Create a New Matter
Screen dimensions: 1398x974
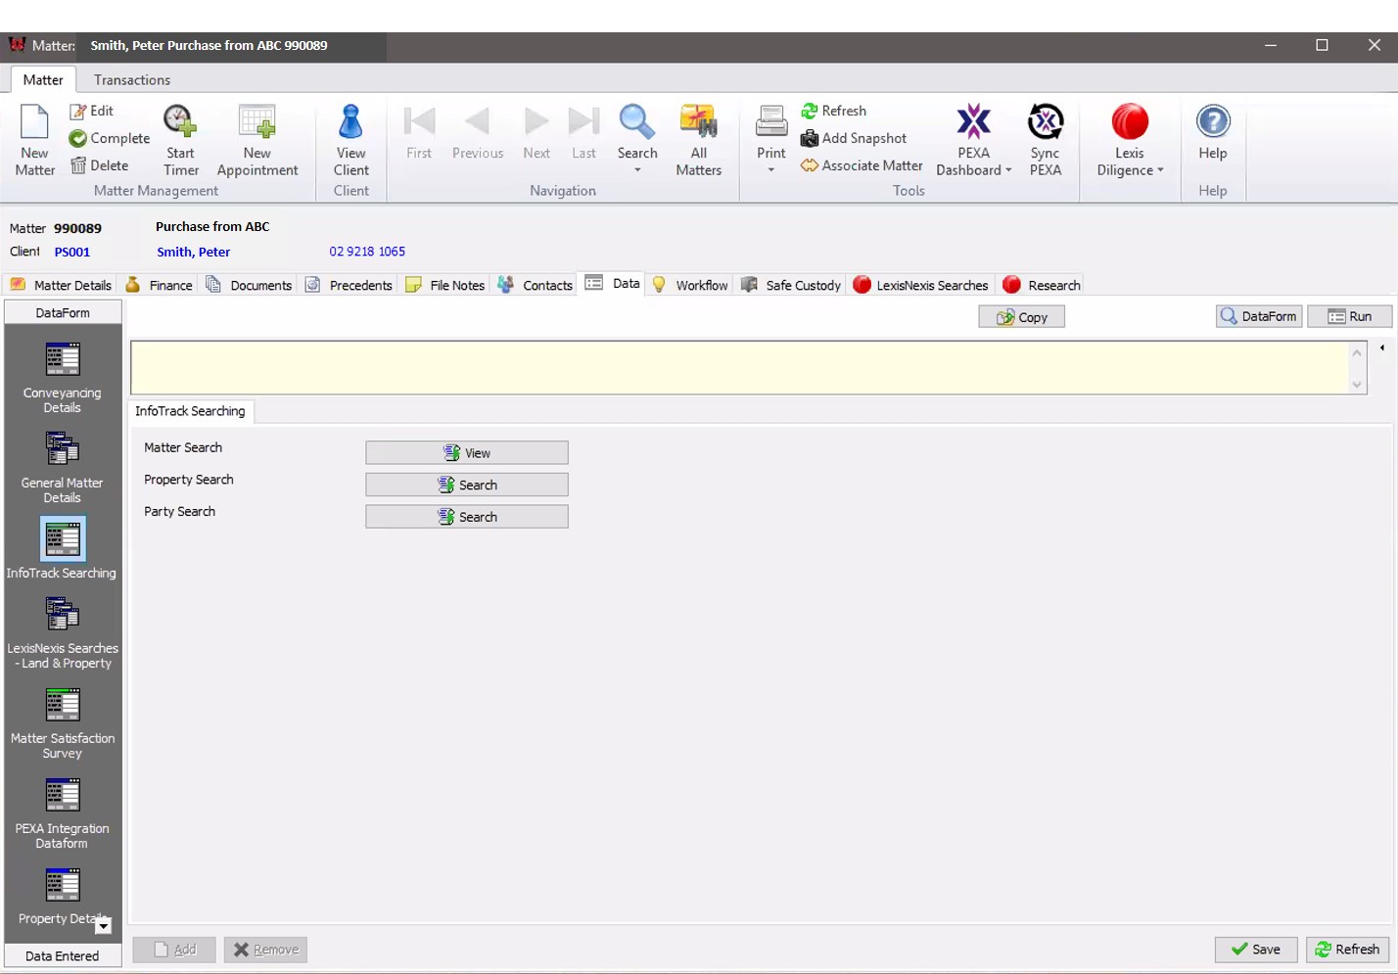pos(34,140)
